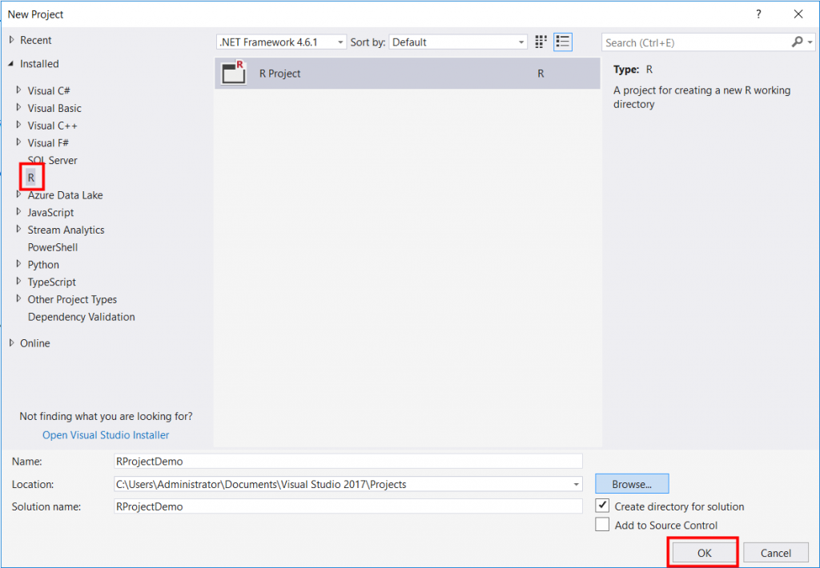Screen dimensions: 820x568
Task: Expand Other Project Types node
Action: coord(19,298)
